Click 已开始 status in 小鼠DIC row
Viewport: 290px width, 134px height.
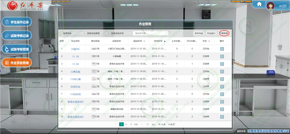206,49
